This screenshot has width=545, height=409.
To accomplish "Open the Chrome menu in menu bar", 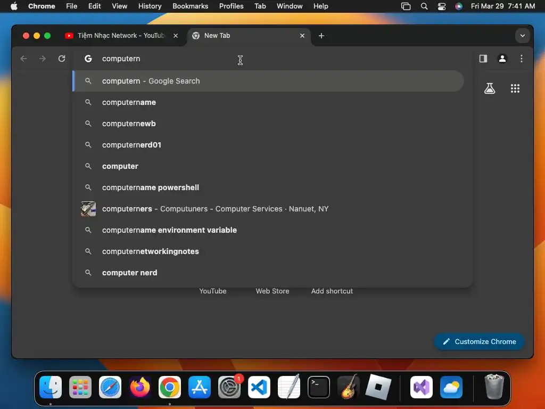I will click(x=42, y=6).
